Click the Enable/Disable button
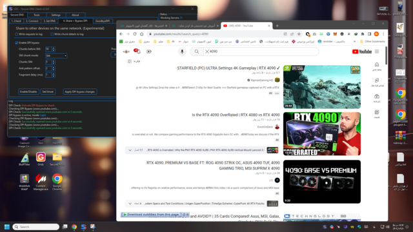 (x=28, y=92)
